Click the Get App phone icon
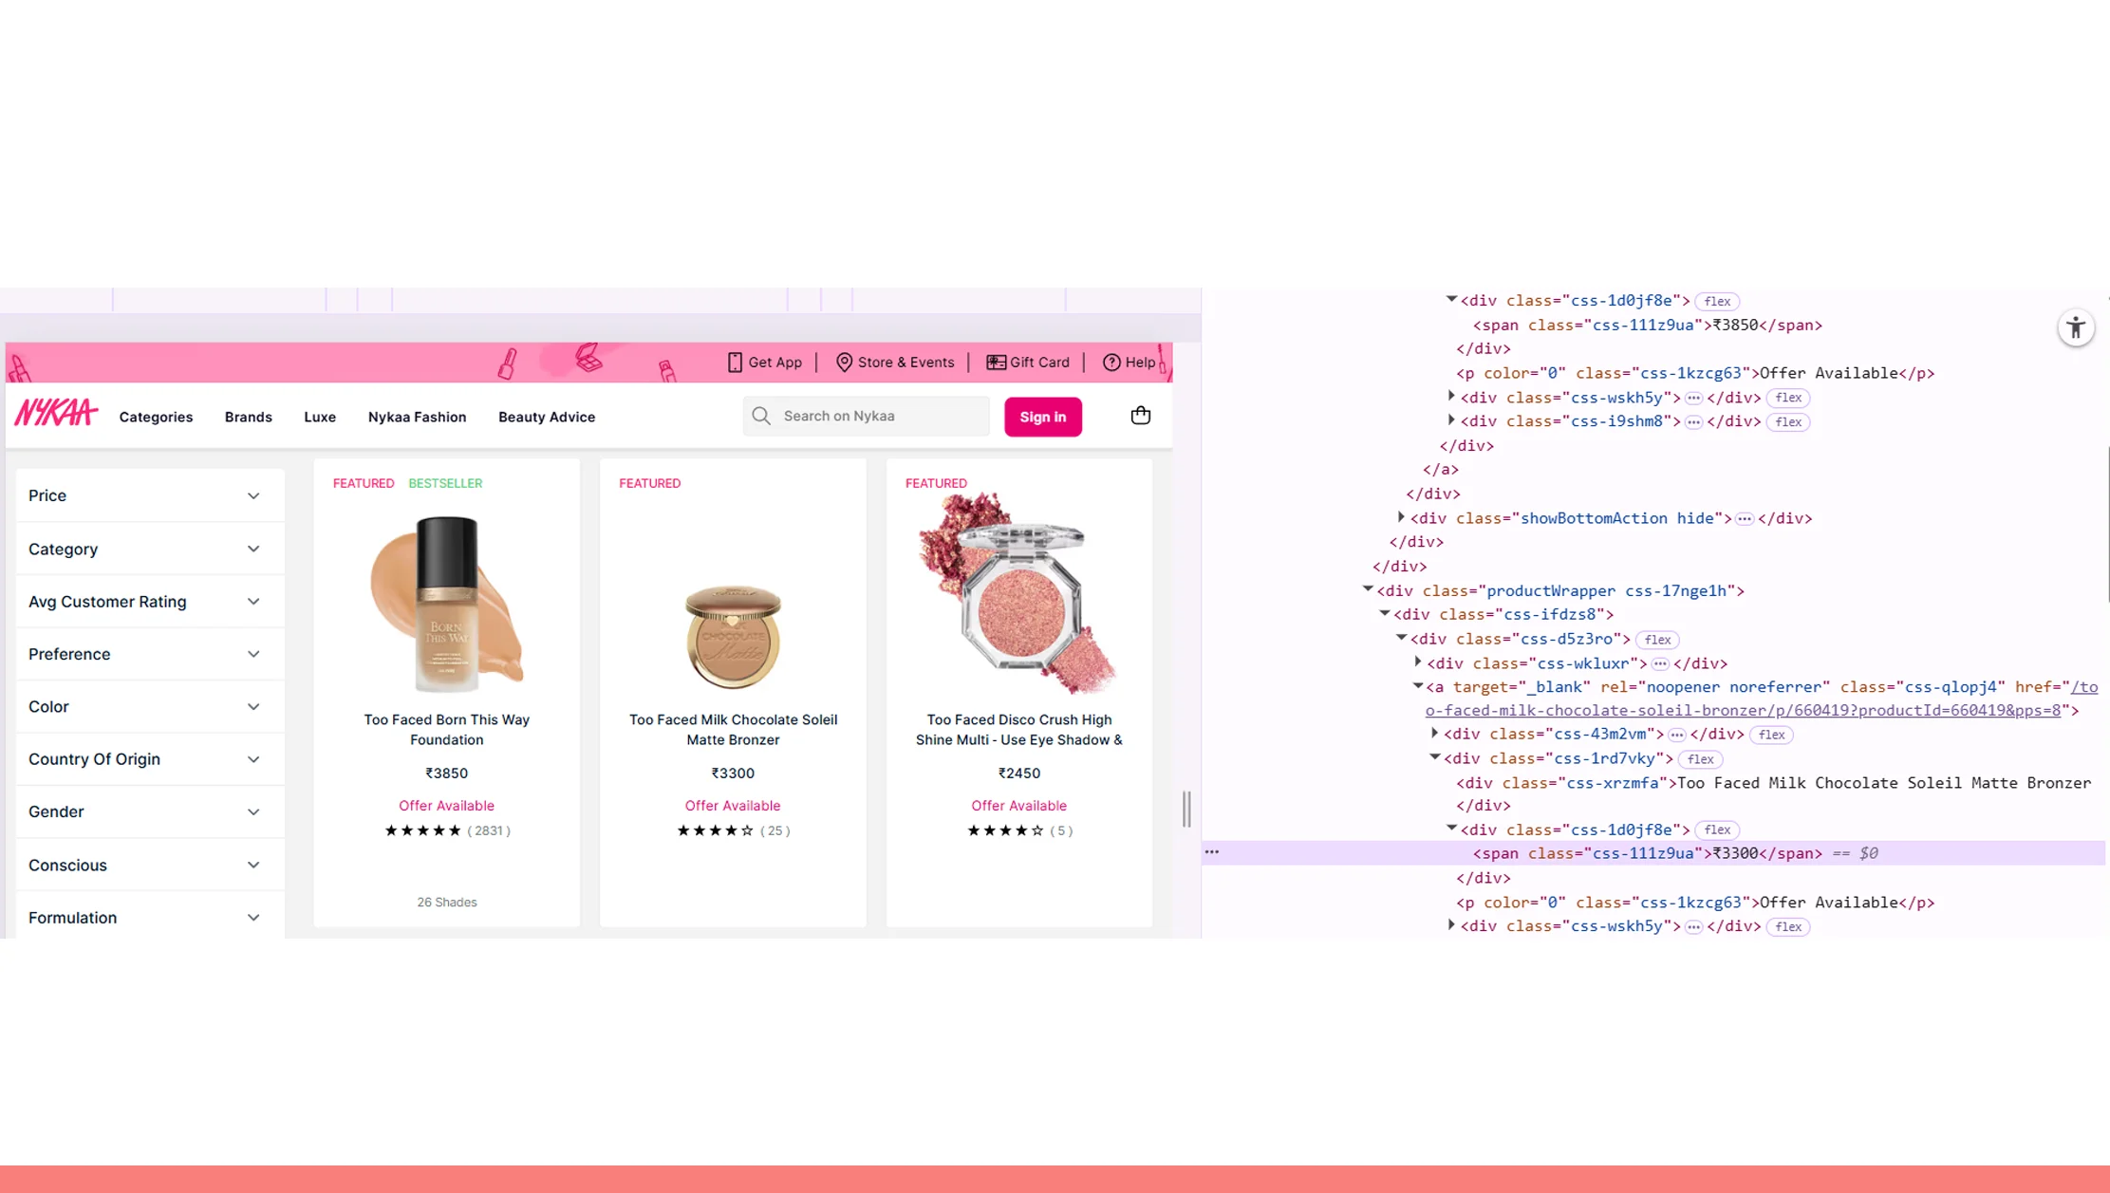 click(737, 362)
